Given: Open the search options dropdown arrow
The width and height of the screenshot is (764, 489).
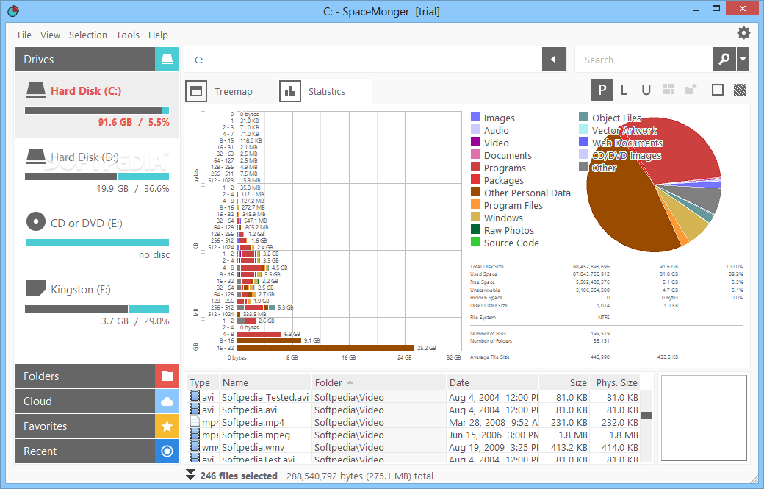Looking at the screenshot, I should [x=743, y=60].
